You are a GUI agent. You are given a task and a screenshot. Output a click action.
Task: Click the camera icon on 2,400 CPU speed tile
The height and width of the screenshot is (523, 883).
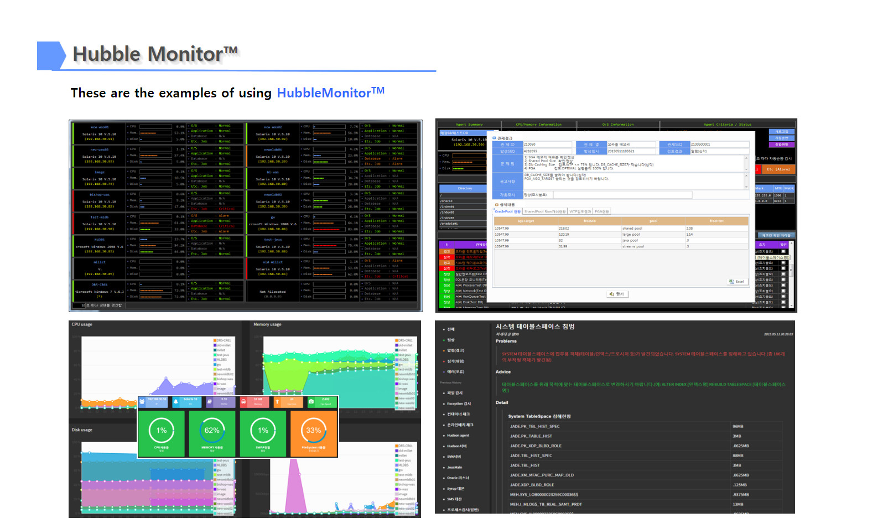pos(311,401)
